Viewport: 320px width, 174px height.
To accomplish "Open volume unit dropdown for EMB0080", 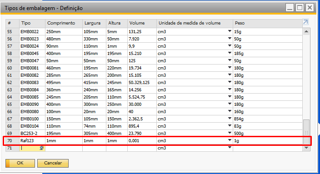I will [x=230, y=111].
